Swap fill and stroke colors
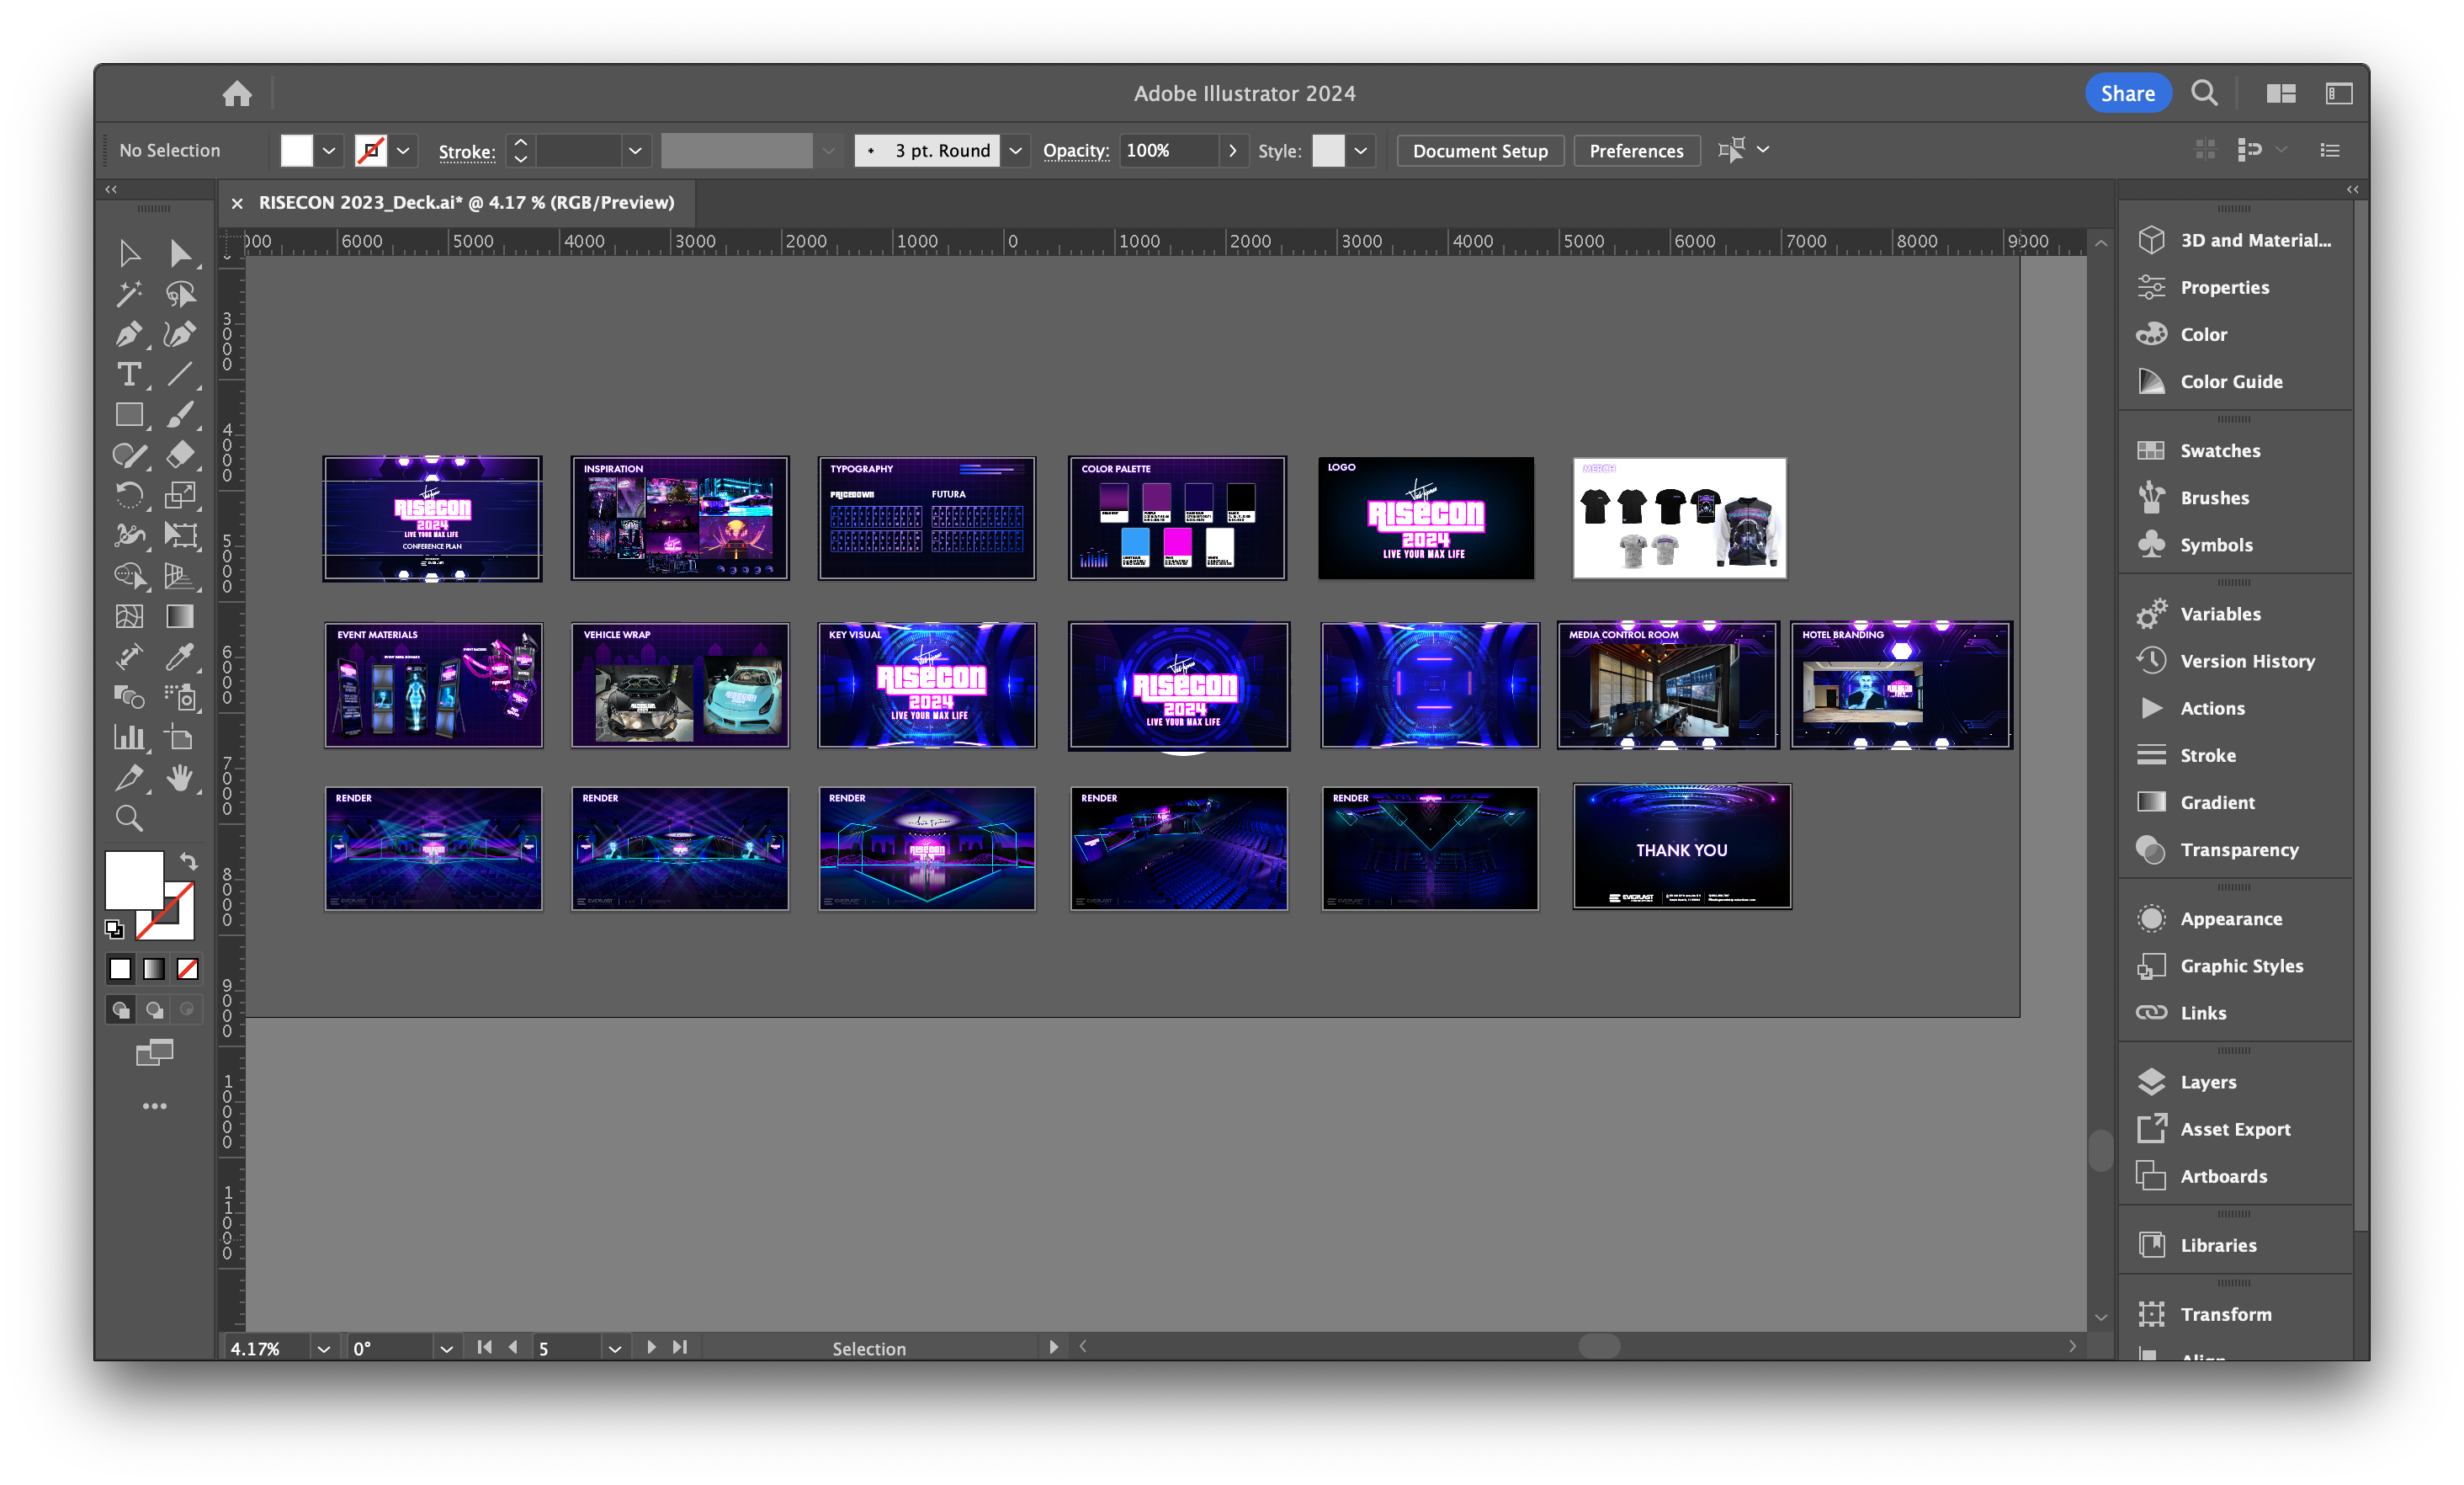 point(188,861)
